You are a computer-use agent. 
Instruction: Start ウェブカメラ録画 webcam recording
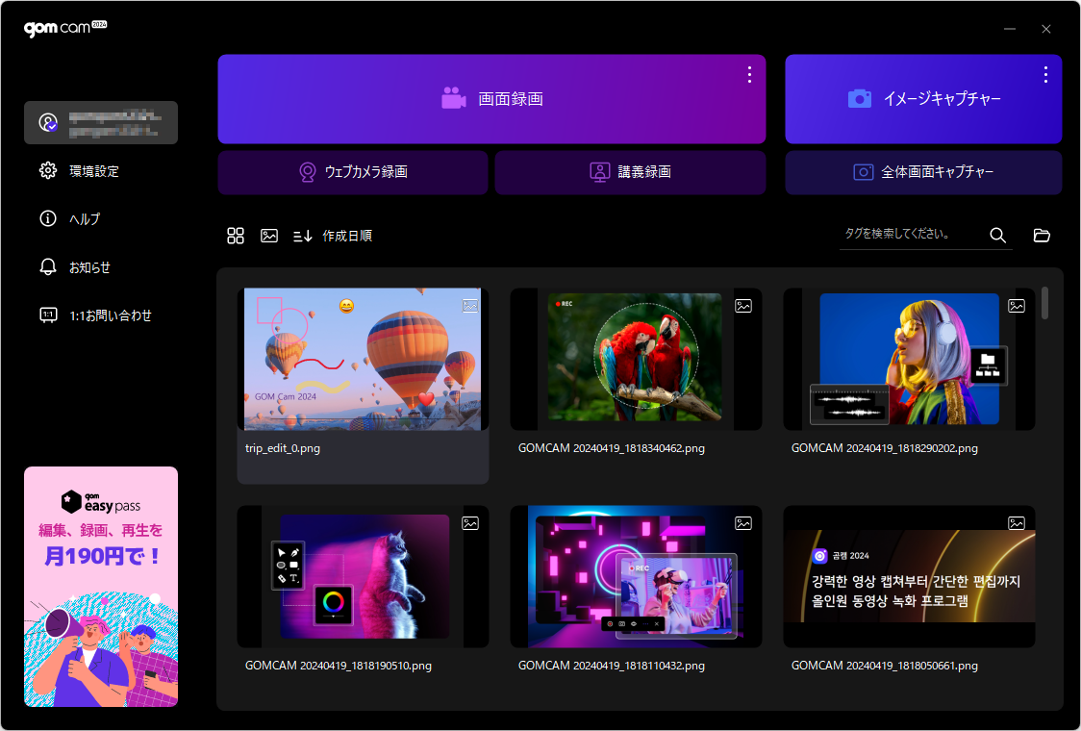tap(353, 172)
